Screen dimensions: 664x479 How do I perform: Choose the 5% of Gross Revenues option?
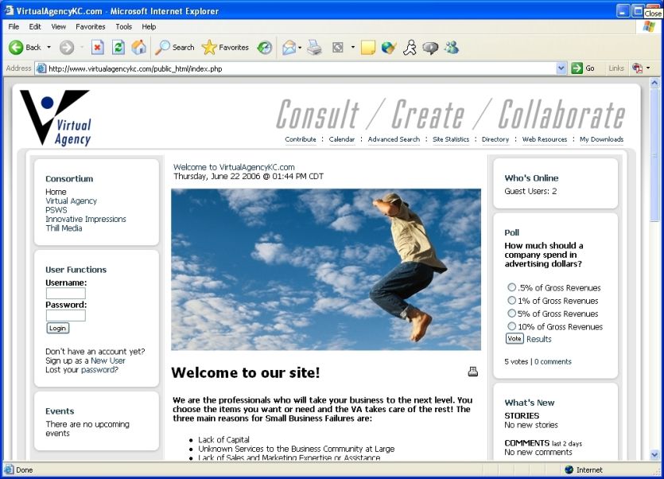pos(511,313)
